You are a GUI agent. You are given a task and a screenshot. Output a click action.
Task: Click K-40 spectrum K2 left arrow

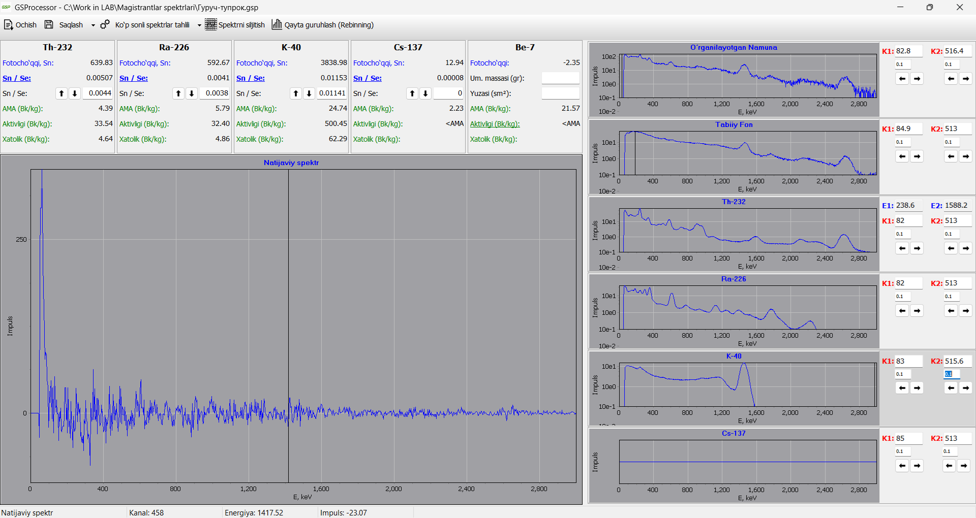[x=951, y=388]
